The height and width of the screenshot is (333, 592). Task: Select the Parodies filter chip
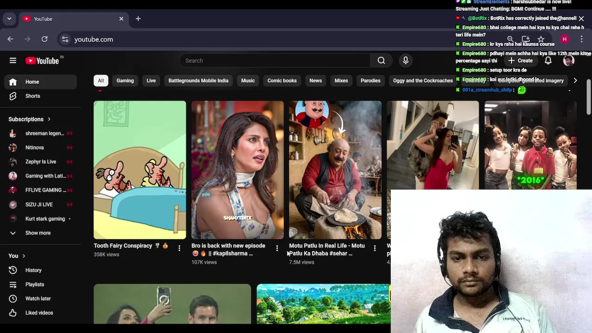pos(370,80)
